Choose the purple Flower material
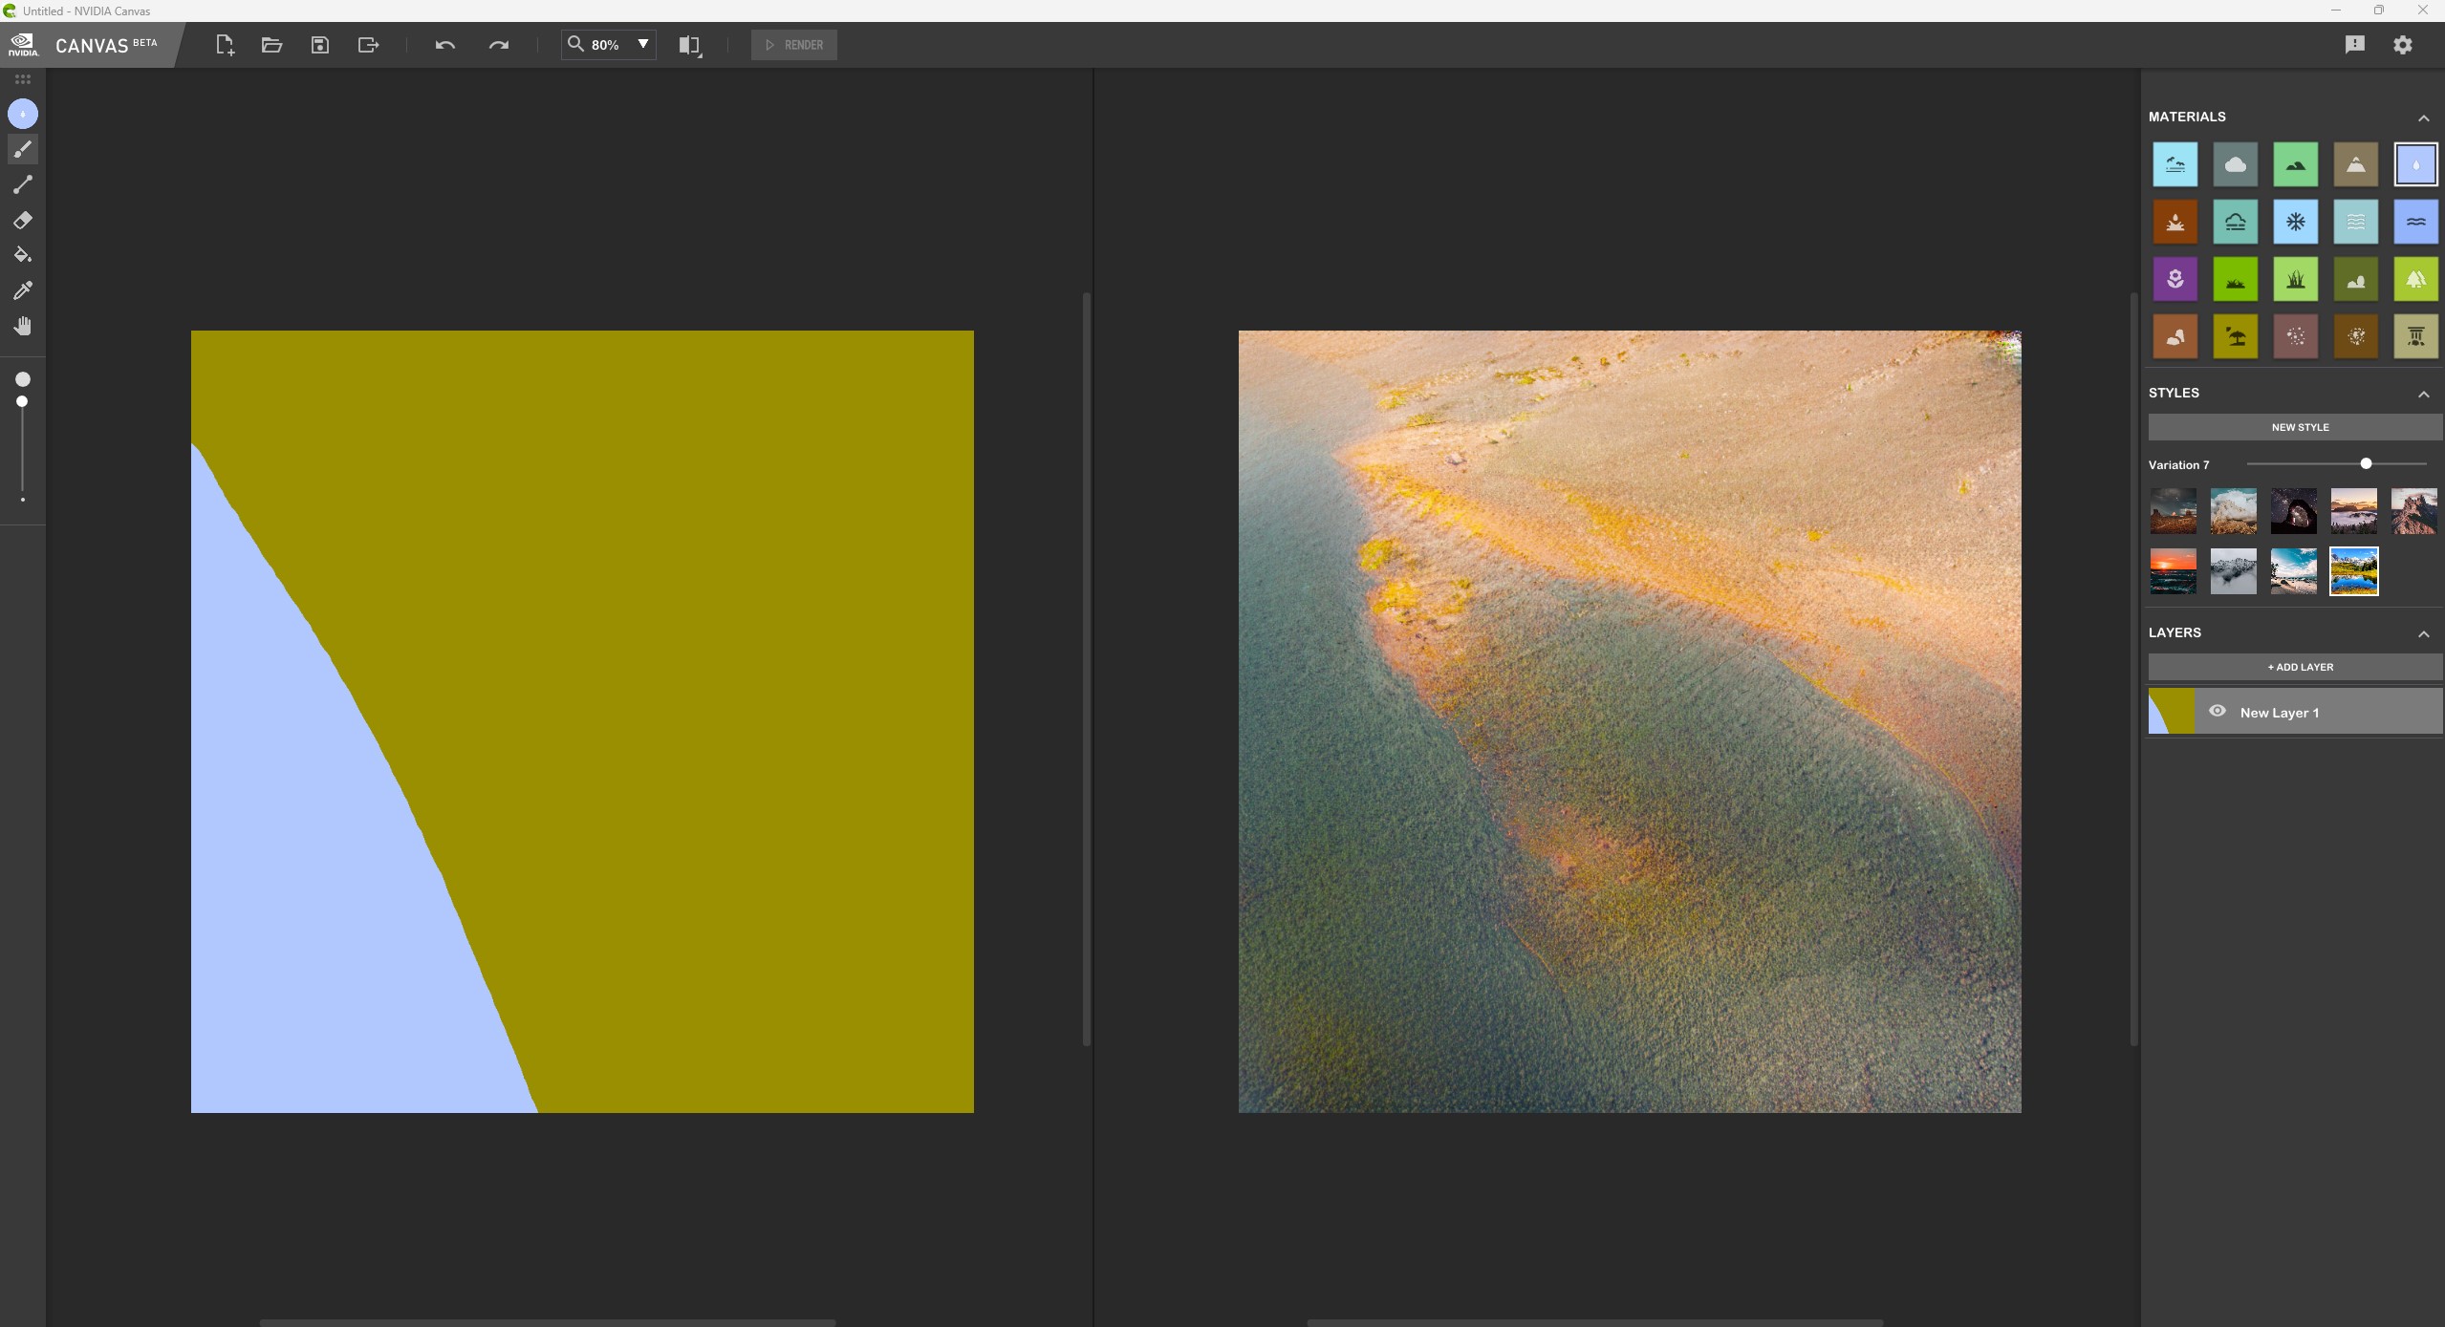Viewport: 2445px width, 1327px height. tap(2175, 279)
